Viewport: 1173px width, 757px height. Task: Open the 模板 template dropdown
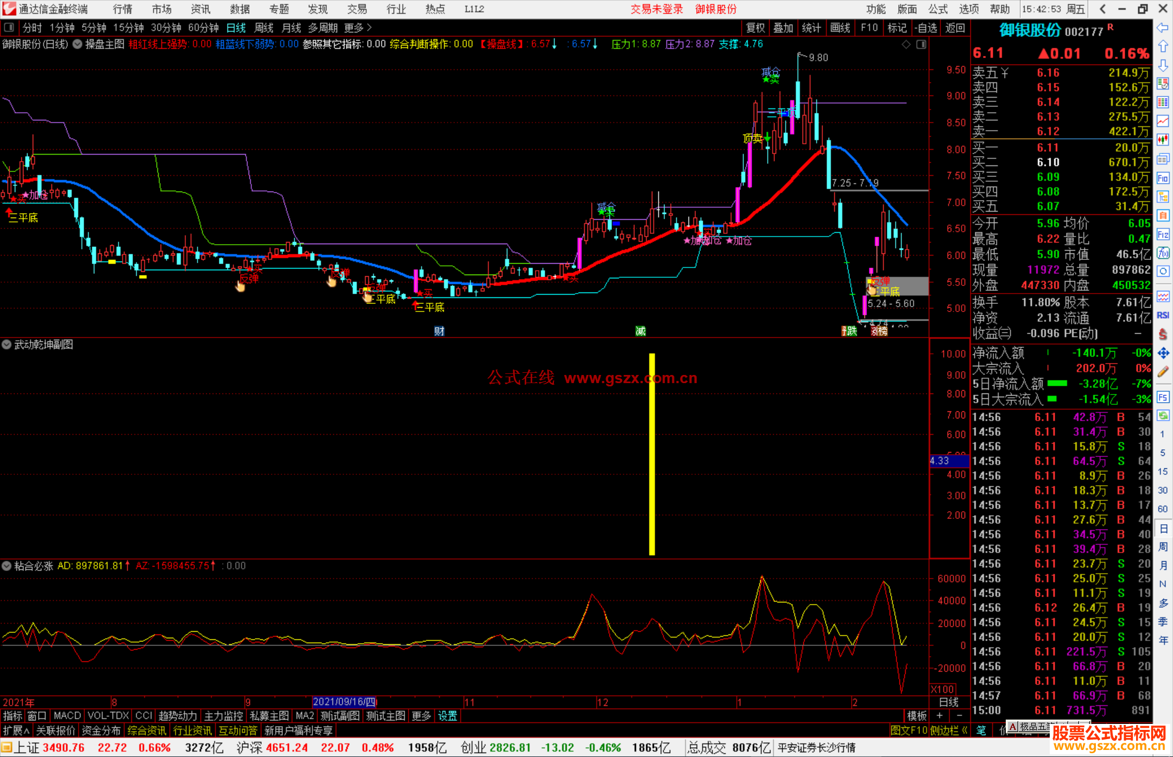click(x=917, y=716)
